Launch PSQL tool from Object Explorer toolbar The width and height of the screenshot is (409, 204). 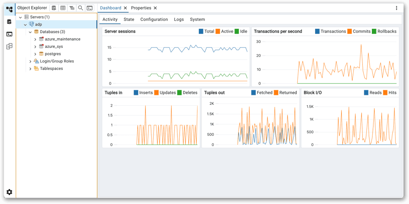point(90,8)
